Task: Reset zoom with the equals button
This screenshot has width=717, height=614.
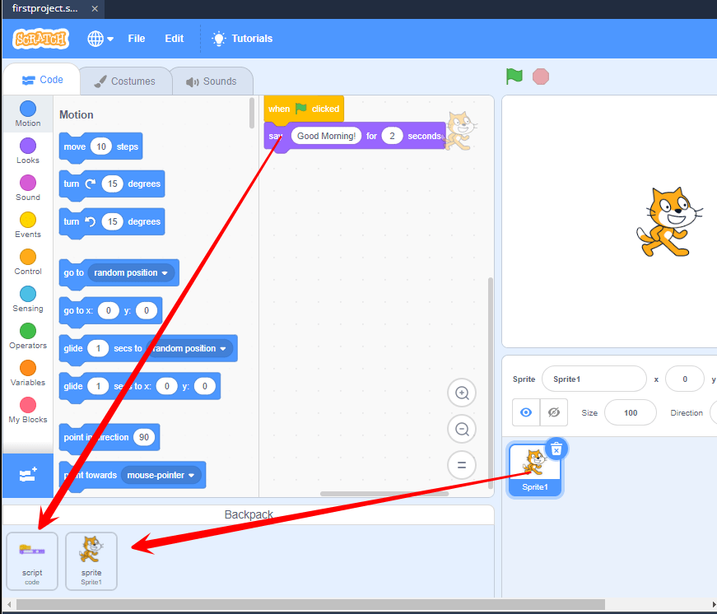Action: point(461,465)
